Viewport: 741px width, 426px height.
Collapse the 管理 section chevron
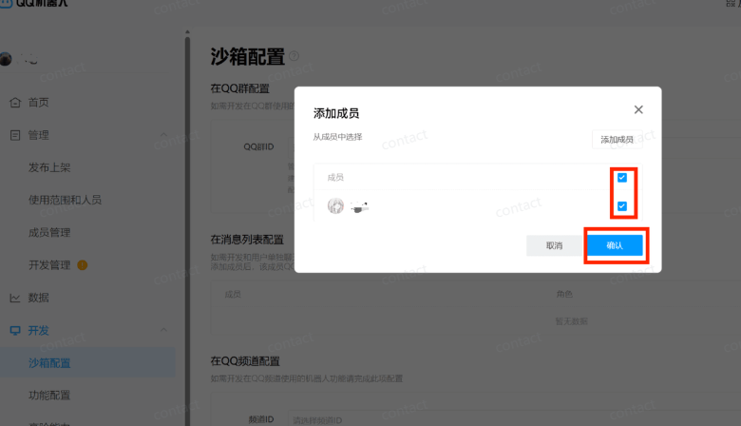(163, 135)
